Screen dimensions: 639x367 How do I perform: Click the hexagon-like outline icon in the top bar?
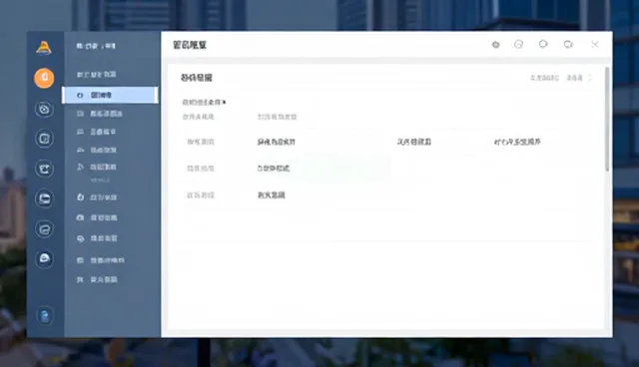pyautogui.click(x=543, y=44)
